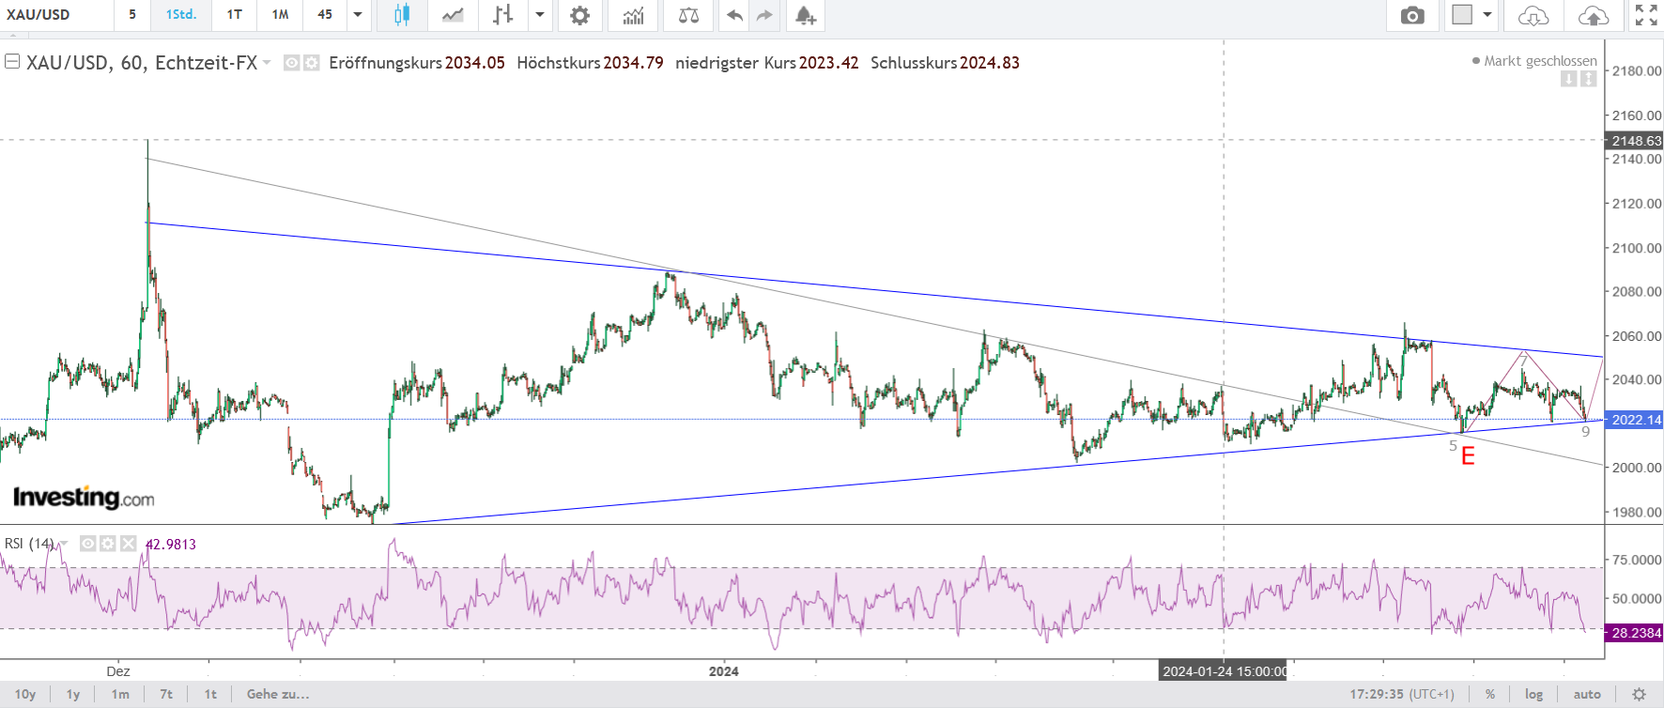The image size is (1664, 708).
Task: Click the Eröffnungskurs value 2034.05
Action: (475, 63)
